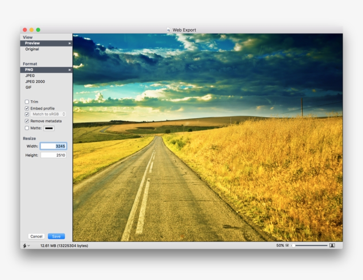The width and height of the screenshot is (363, 280).
Task: Click the Cancel button
Action: pos(36,236)
